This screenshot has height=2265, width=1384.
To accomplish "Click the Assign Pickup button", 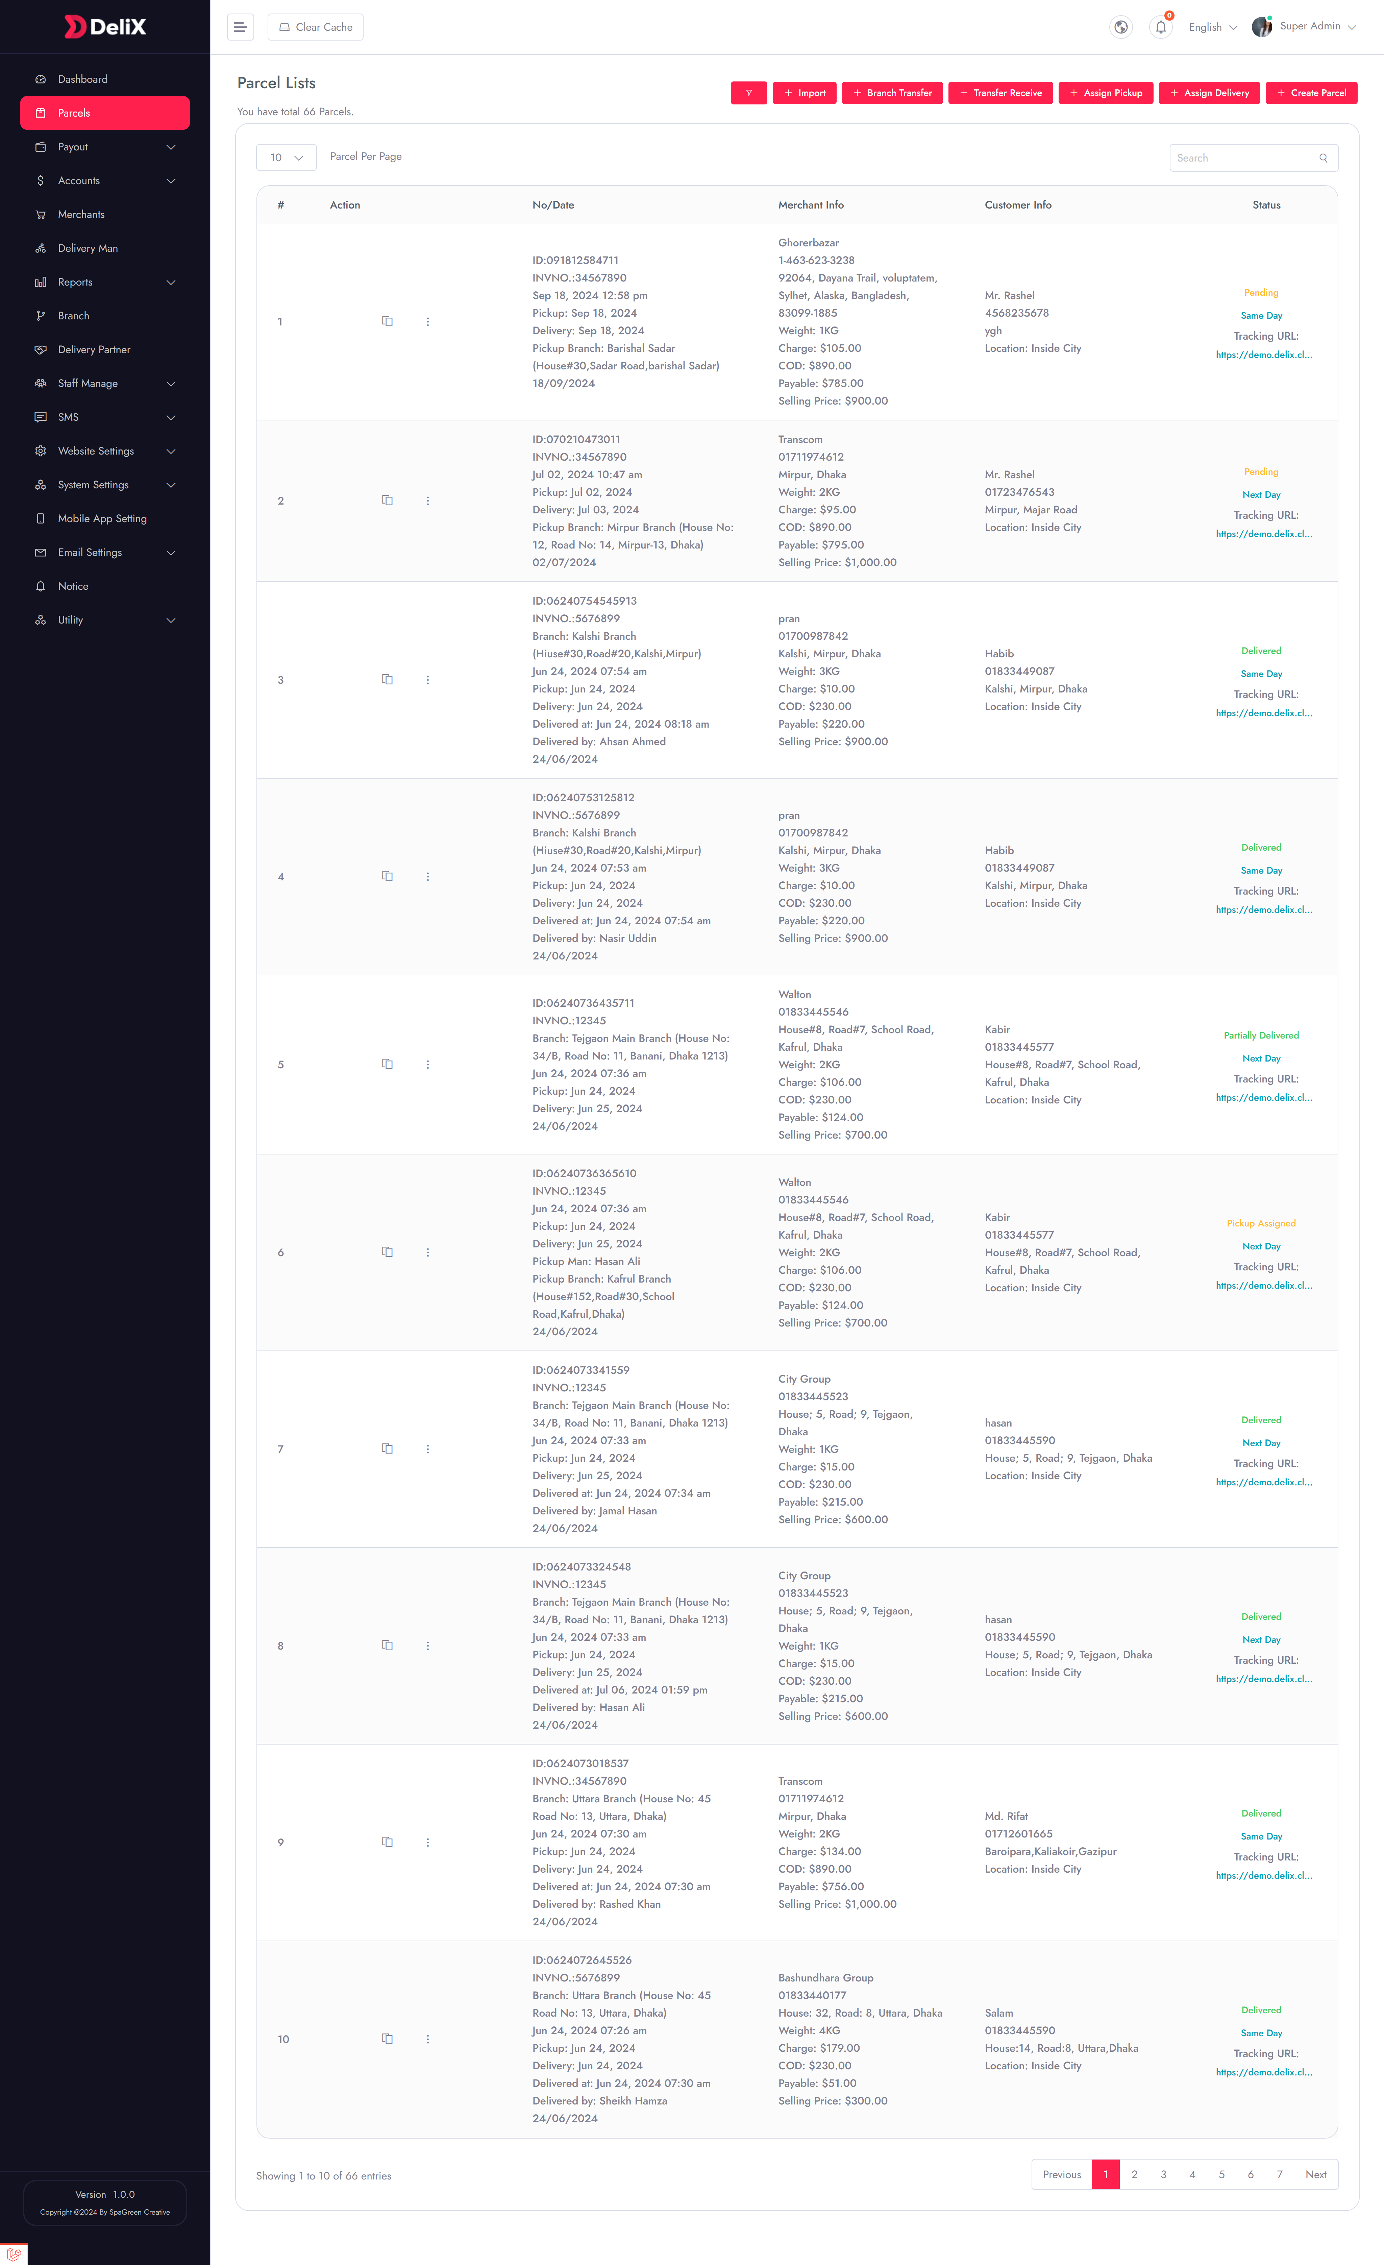I will point(1106,93).
